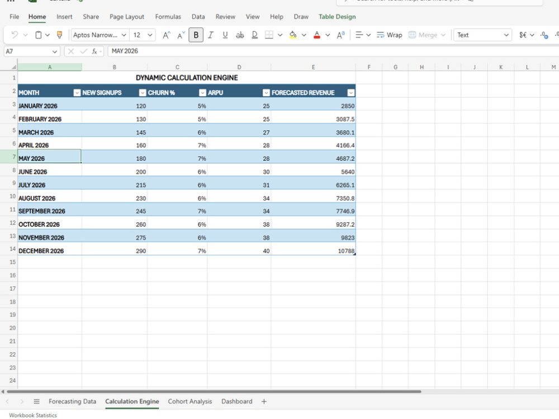Image resolution: width=559 pixels, height=419 pixels.
Task: Click the horizontal scrollbar
Action: (214, 392)
